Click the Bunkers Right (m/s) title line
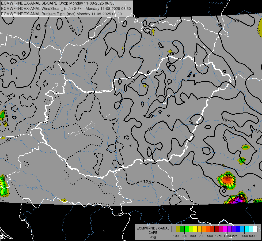 pos(61,14)
